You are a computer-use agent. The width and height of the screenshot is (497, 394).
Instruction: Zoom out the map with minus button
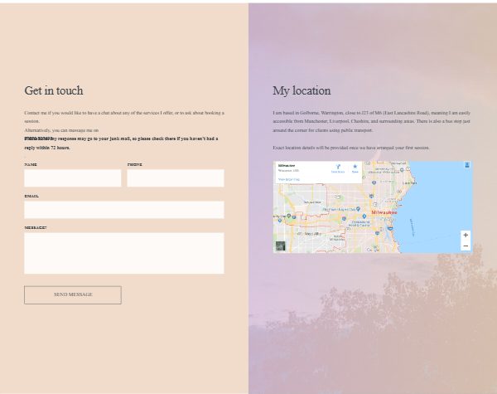pyautogui.click(x=466, y=246)
